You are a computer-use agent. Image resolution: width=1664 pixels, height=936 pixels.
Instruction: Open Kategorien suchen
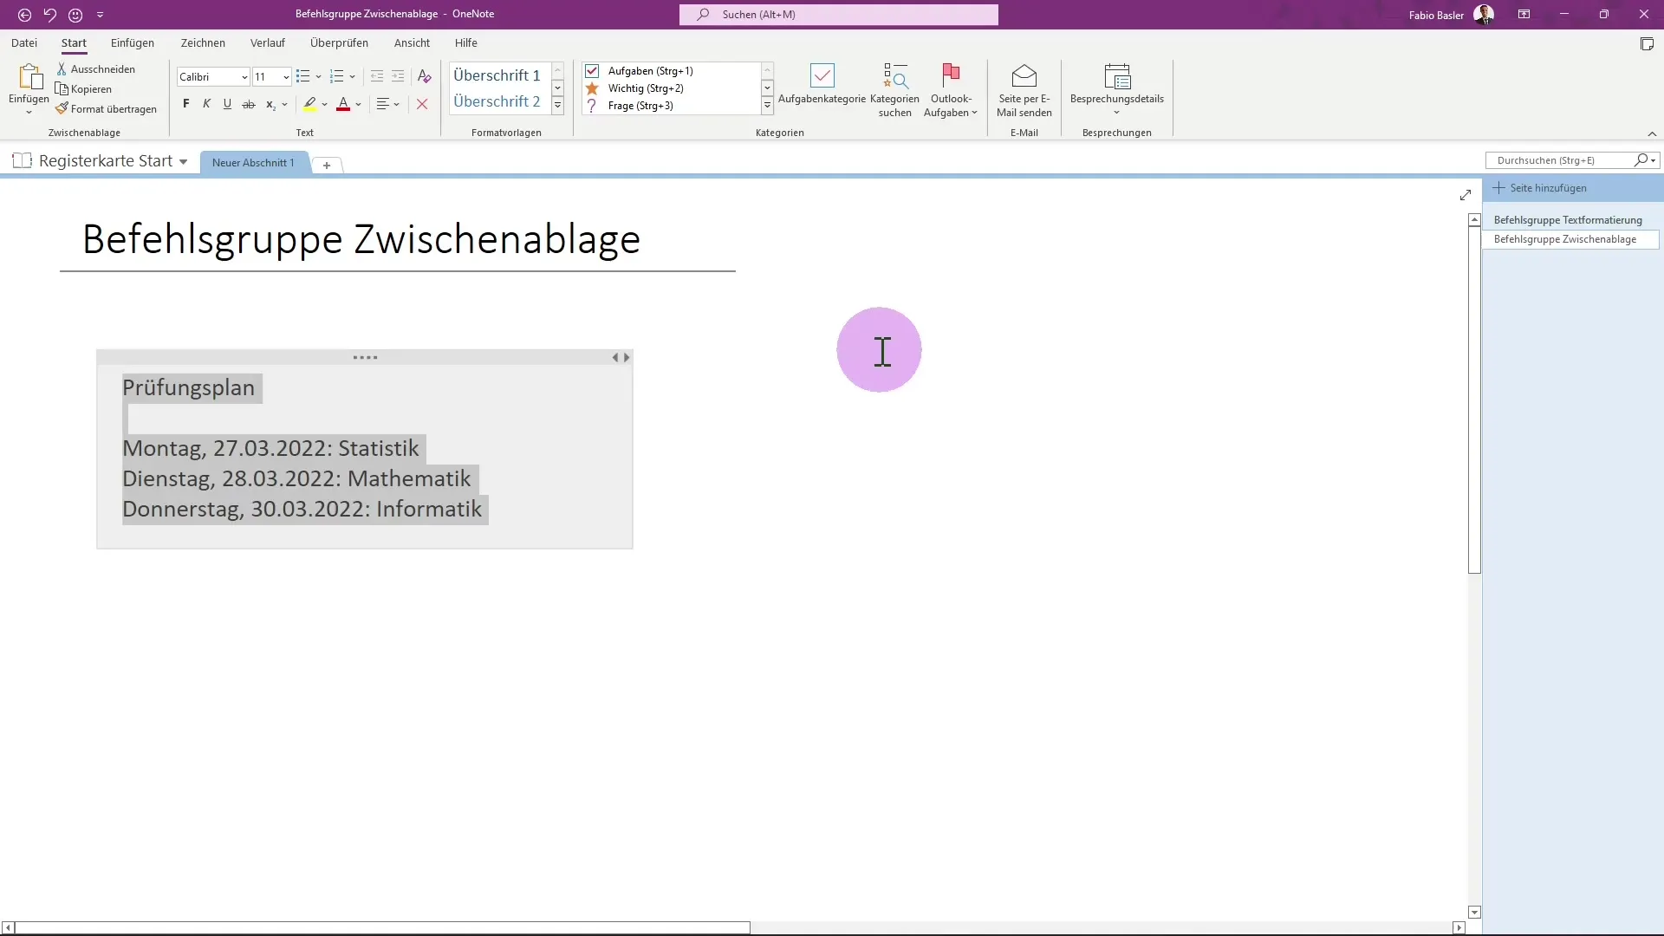click(894, 90)
